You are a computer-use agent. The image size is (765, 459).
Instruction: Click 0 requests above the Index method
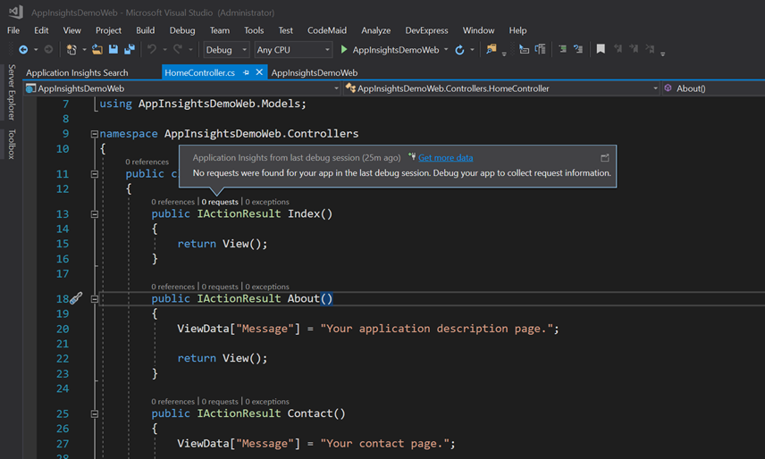pos(220,202)
